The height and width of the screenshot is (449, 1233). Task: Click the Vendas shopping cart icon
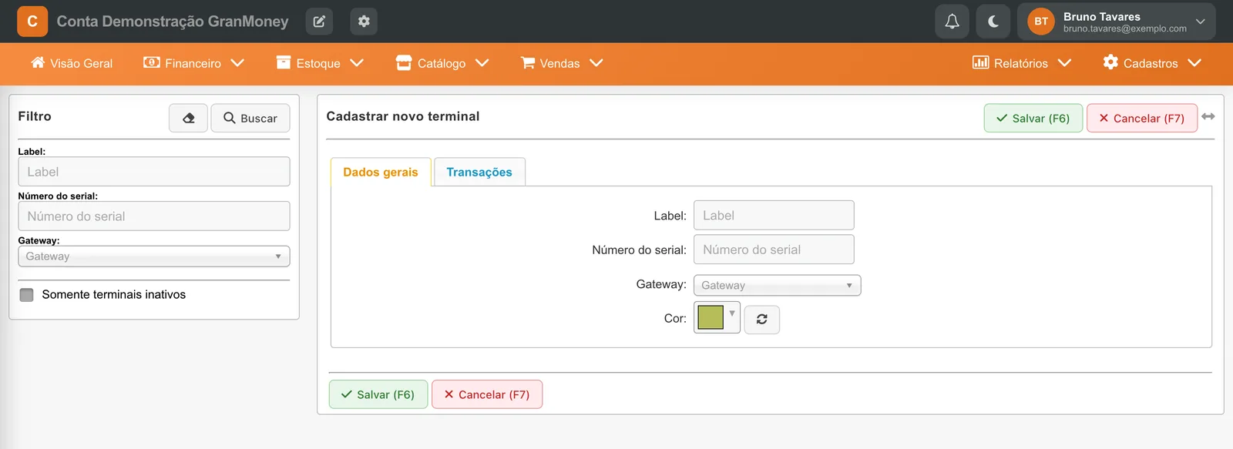528,62
